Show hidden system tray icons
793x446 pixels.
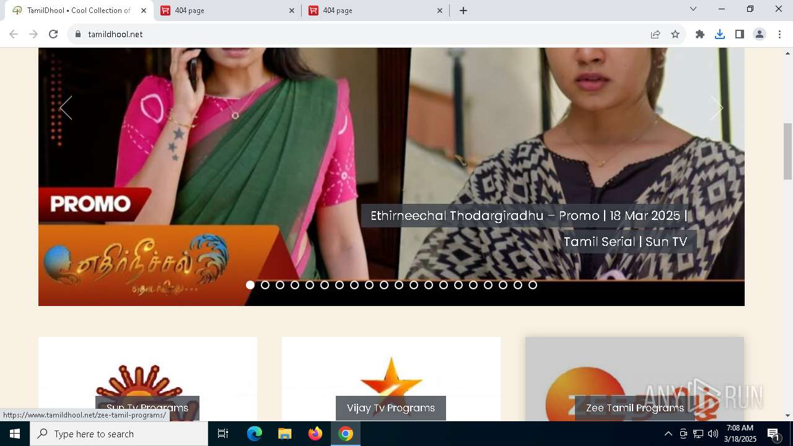point(668,434)
